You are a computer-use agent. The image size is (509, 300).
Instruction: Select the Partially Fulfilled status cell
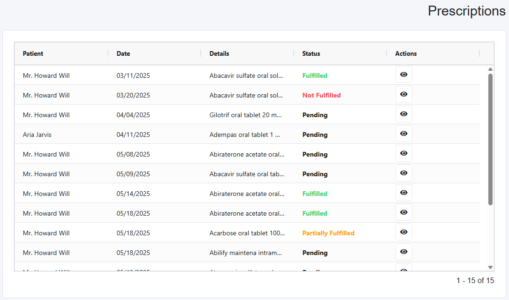(x=328, y=233)
